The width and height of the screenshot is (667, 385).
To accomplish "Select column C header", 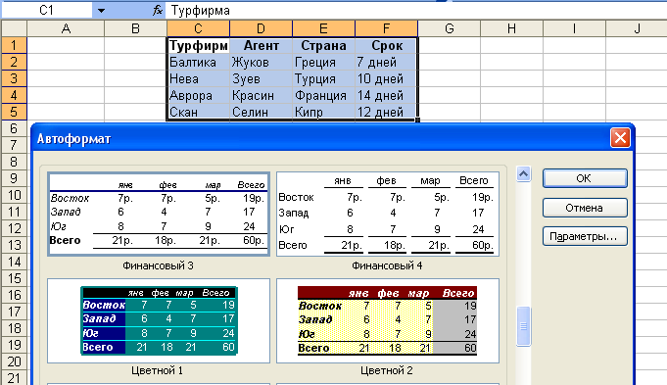I will tap(198, 28).
